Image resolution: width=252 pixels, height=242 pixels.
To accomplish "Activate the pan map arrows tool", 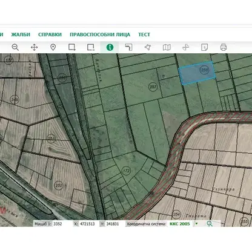I will [x=34, y=47].
